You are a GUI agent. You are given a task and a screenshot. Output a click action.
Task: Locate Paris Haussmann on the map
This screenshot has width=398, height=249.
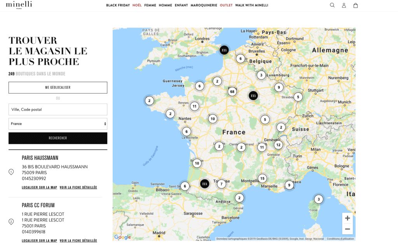point(39,187)
